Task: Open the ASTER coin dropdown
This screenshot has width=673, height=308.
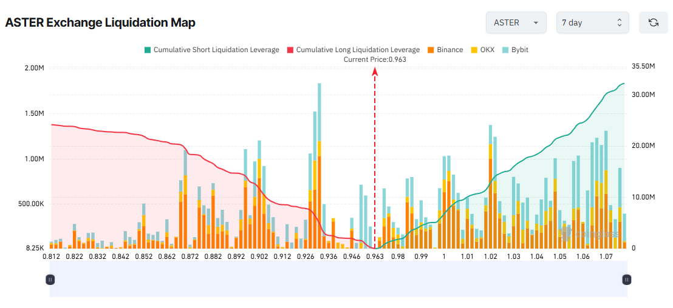Action: point(516,22)
